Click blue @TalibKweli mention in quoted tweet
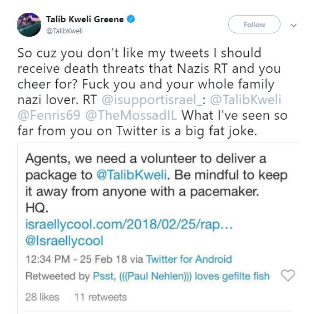 [131, 175]
